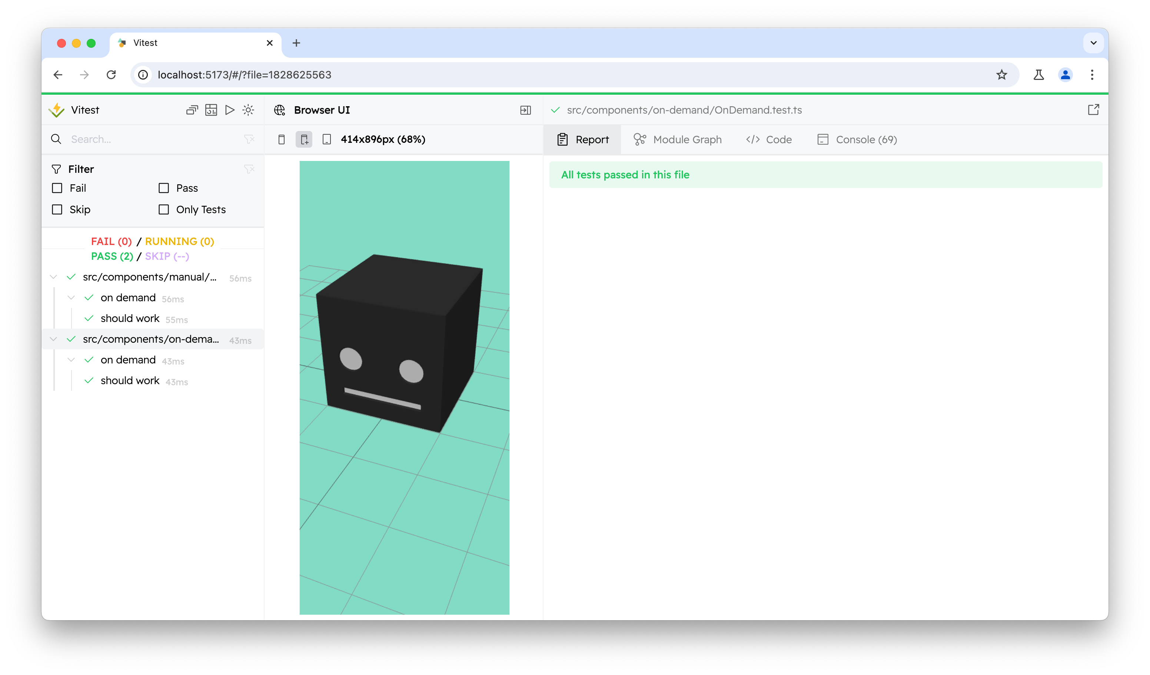Open the Vitest dashboard panel icon
This screenshot has height=675, width=1150.
pyautogui.click(x=211, y=110)
